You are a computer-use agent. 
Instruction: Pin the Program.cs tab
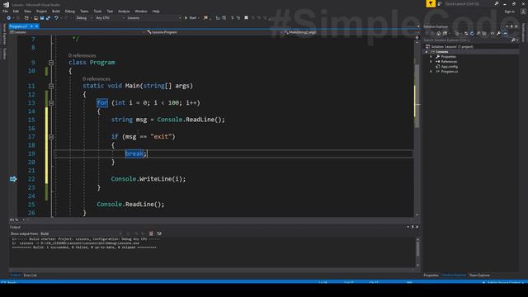point(31,26)
